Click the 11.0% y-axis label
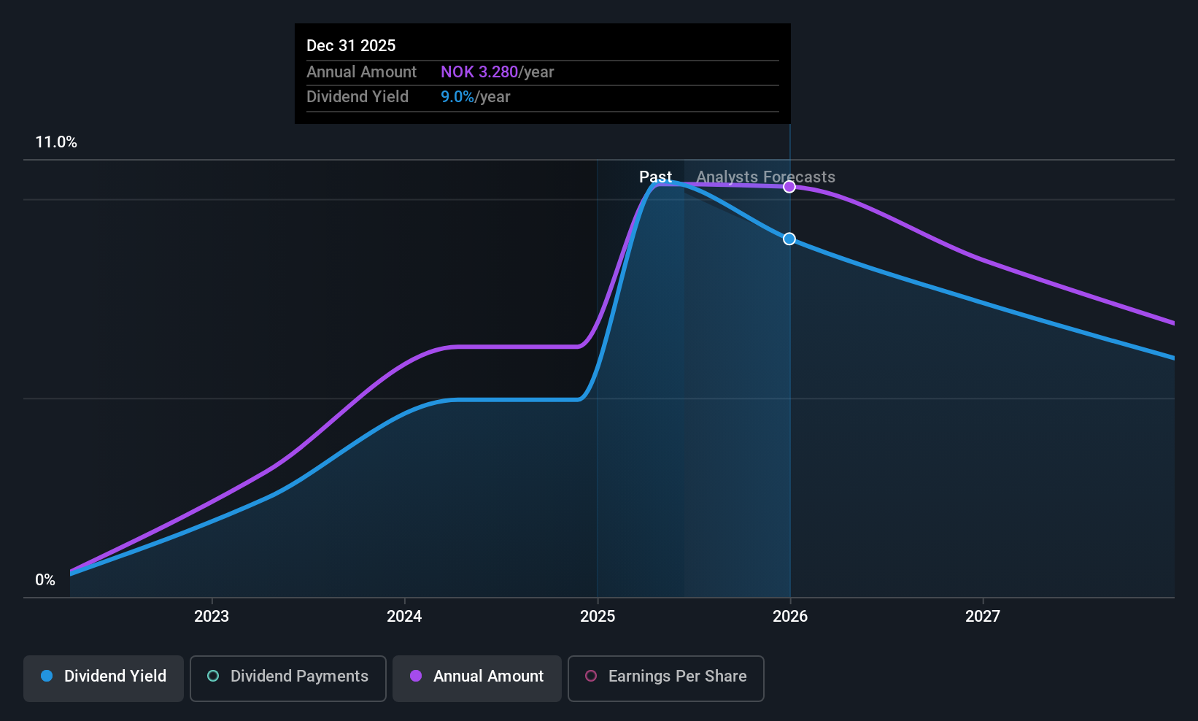1198x721 pixels. (x=56, y=142)
